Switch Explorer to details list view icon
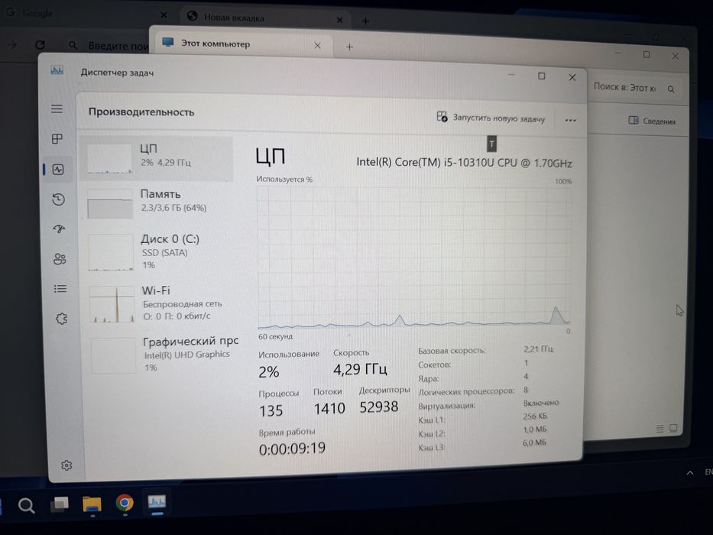The width and height of the screenshot is (713, 535). [x=660, y=429]
